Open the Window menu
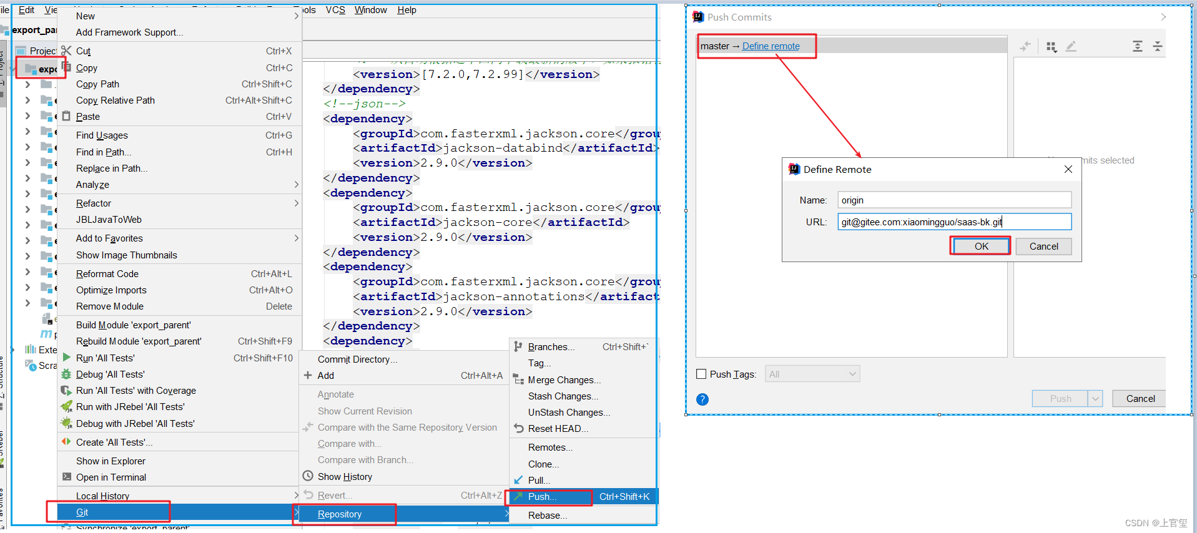Viewport: 1197px width, 533px height. [370, 10]
